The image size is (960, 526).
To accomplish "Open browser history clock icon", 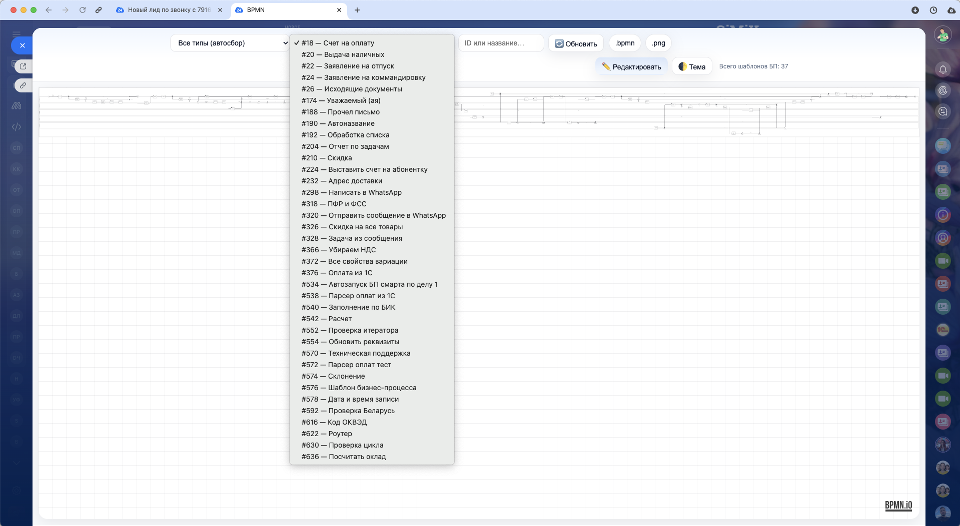I will (x=933, y=10).
